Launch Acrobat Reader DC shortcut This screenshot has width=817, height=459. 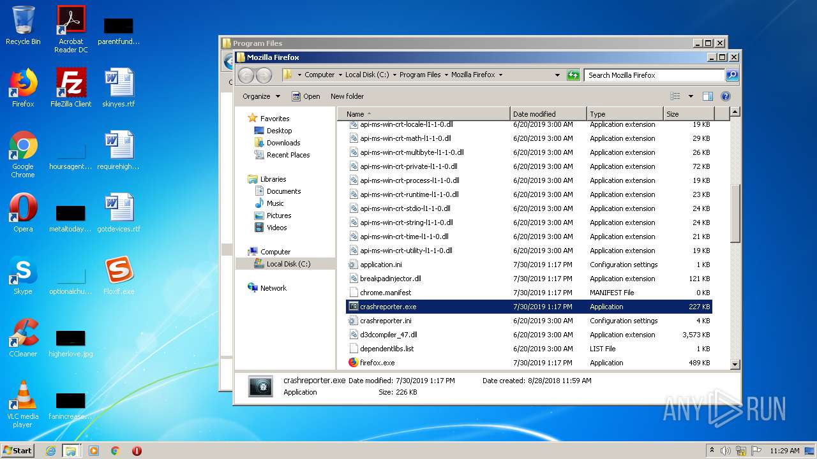coord(71,29)
